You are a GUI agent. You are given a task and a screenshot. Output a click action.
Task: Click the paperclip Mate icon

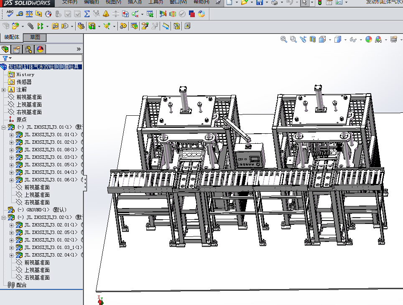[31, 26]
